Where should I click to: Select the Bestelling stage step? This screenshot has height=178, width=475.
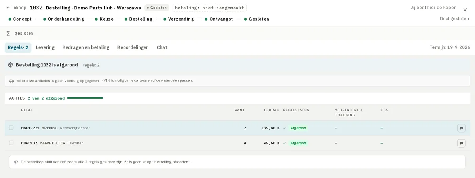pyautogui.click(x=139, y=19)
